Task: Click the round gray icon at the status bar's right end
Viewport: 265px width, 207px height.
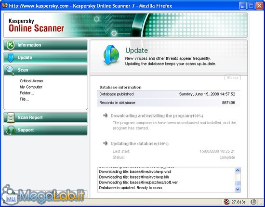Action: point(253,202)
